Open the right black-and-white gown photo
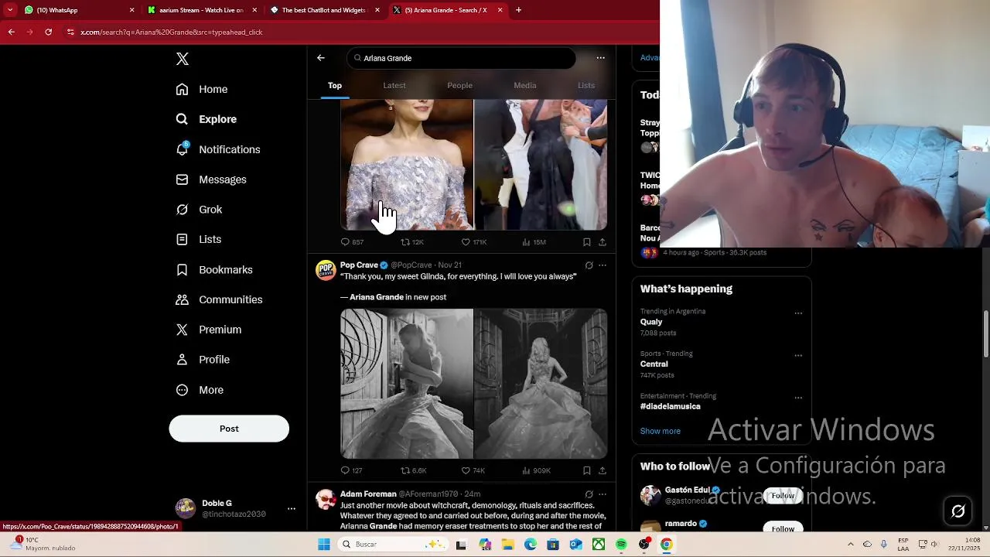Viewport: 990px width, 557px height. (x=541, y=384)
